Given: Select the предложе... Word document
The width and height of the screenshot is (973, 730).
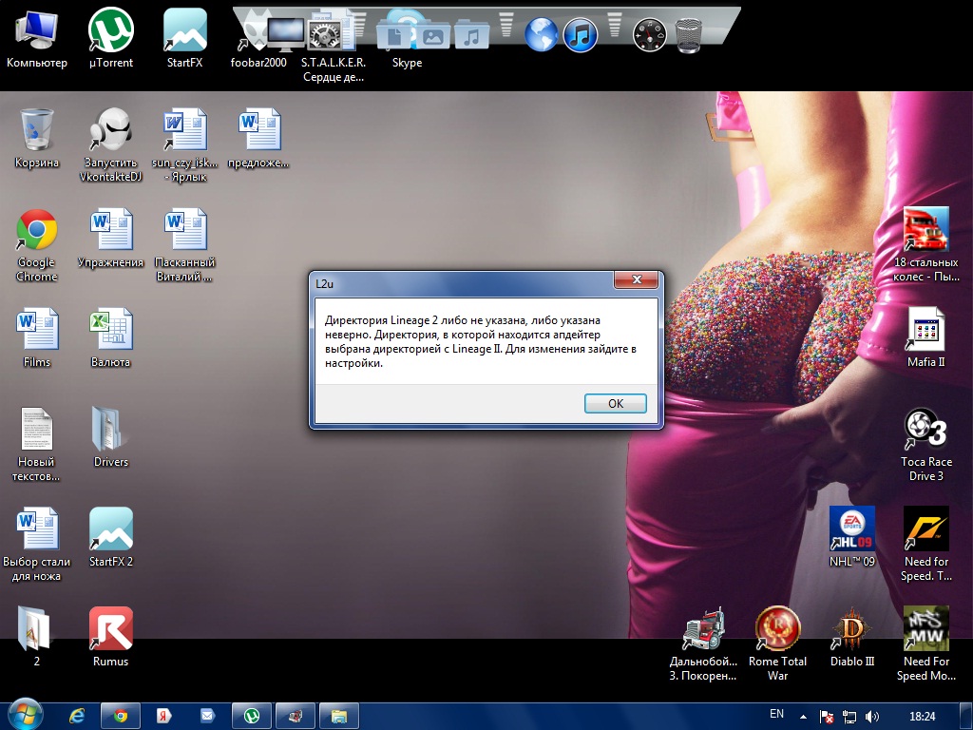Looking at the screenshot, I should coord(258,138).
